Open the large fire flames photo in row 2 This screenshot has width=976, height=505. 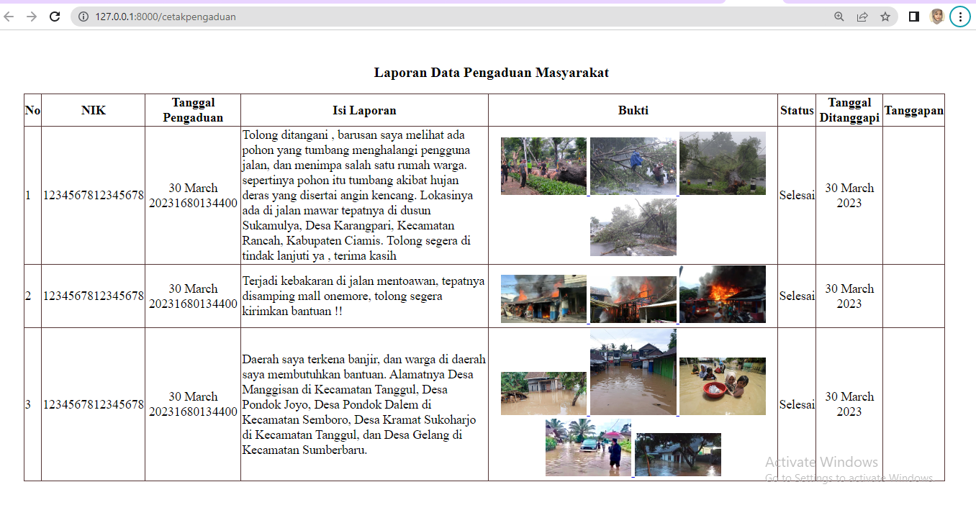tap(723, 294)
